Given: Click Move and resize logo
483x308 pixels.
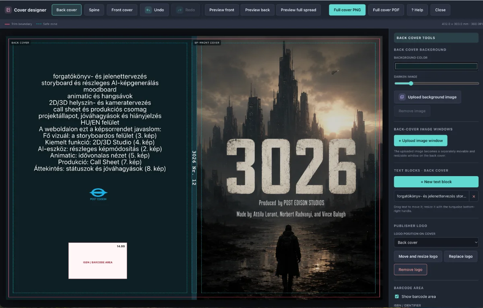Looking at the screenshot, I should [x=418, y=257].
